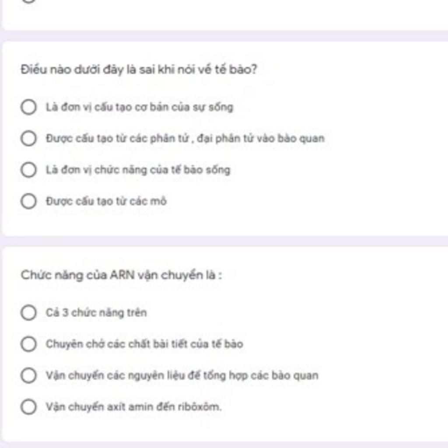This screenshot has height=448, width=448.
Task: Click the label 'Là đơn vị chức năng của tế bào sống'
Action: (x=138, y=170)
